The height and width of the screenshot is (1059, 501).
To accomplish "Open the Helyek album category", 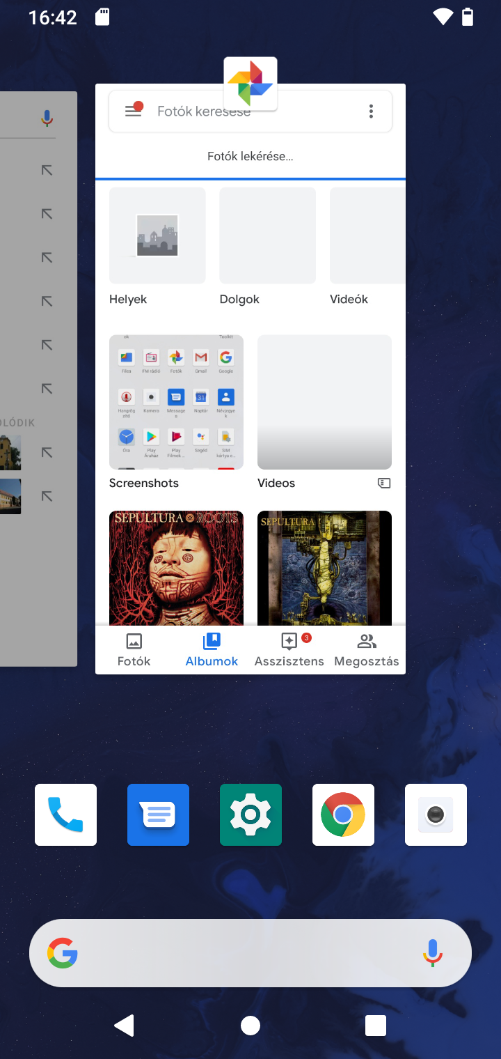I will pyautogui.click(x=157, y=235).
